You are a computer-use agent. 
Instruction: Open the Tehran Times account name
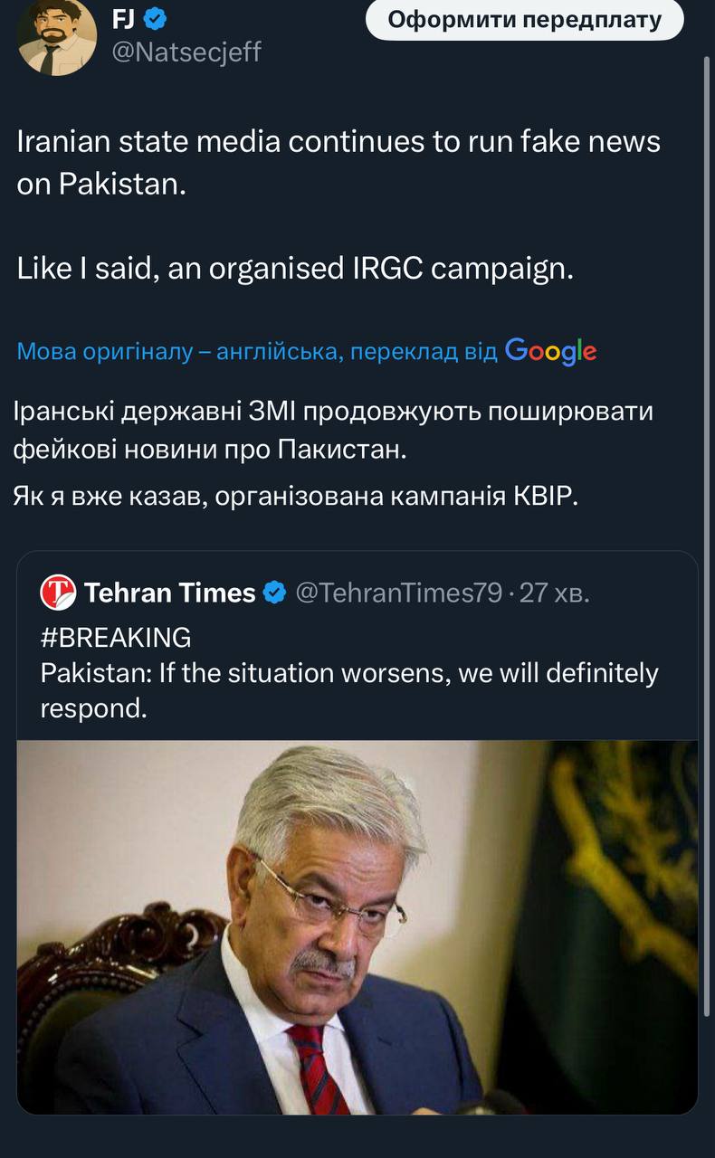click(x=169, y=593)
